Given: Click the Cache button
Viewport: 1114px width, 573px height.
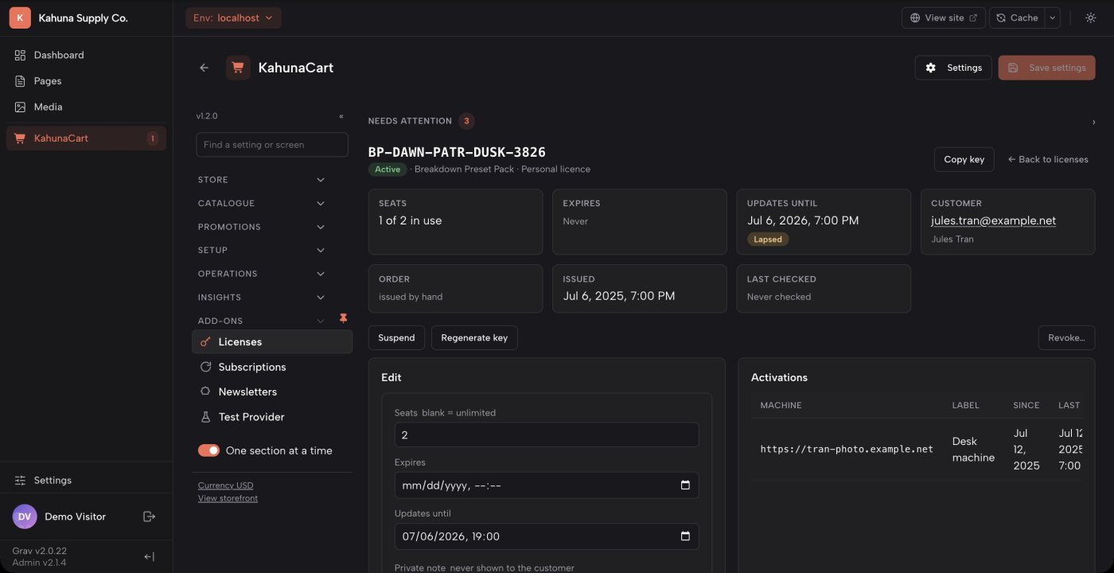Looking at the screenshot, I should (x=1017, y=18).
